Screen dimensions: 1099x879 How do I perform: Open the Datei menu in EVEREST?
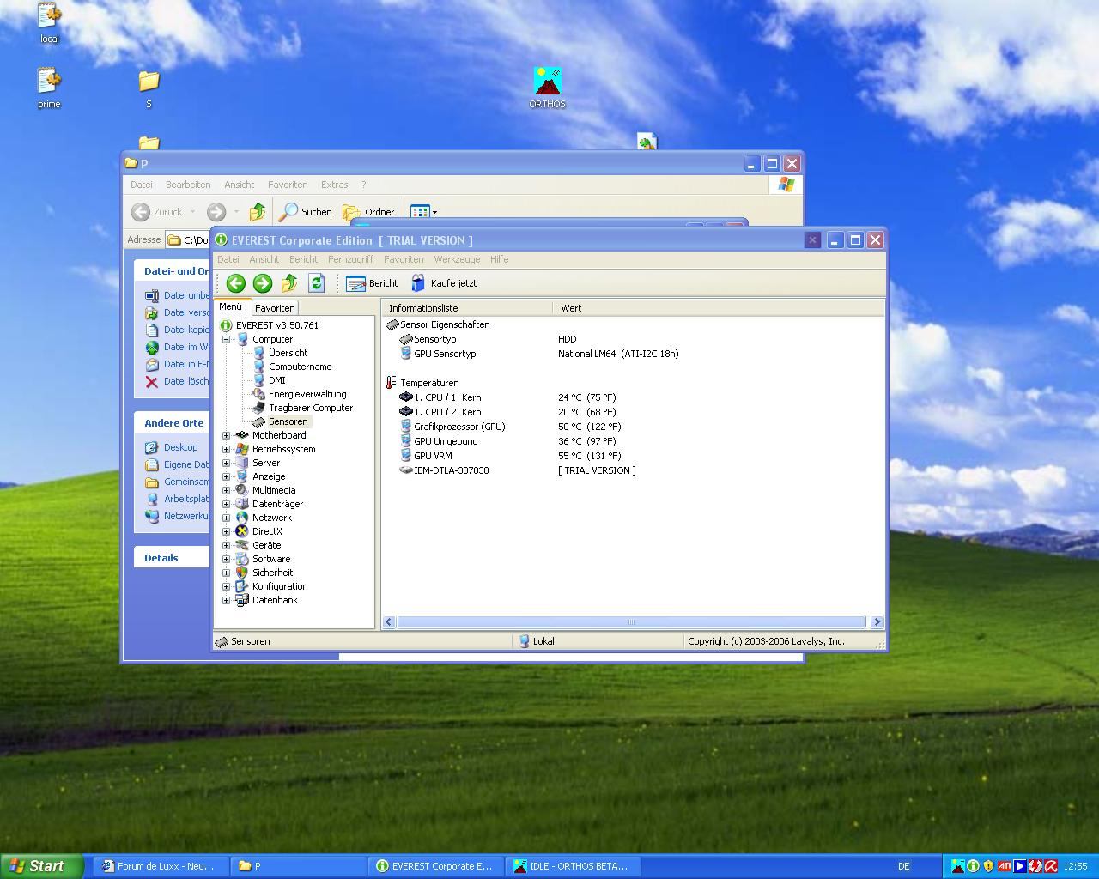pyautogui.click(x=228, y=259)
